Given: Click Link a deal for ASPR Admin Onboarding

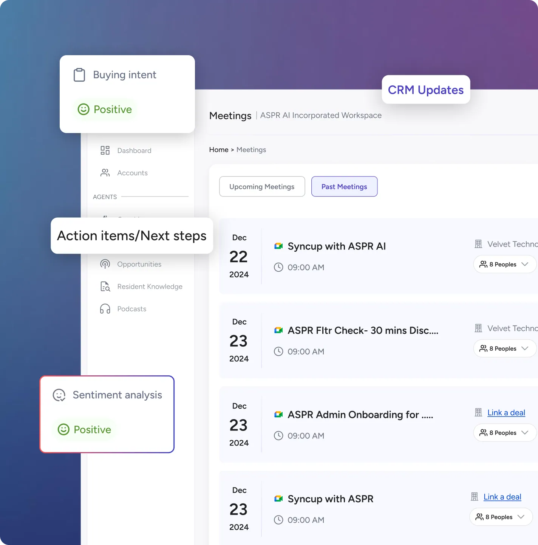Looking at the screenshot, I should (506, 413).
